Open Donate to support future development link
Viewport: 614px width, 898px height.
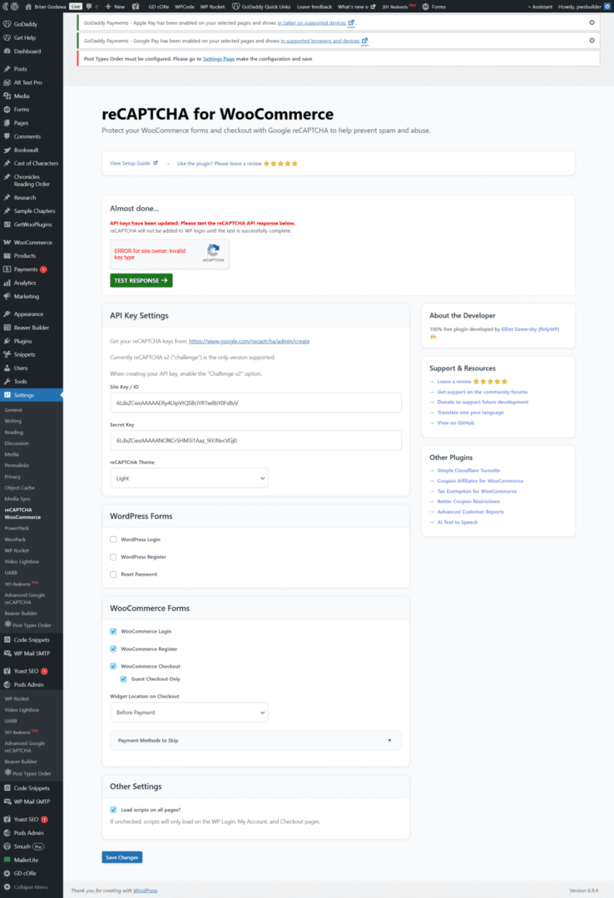483,402
